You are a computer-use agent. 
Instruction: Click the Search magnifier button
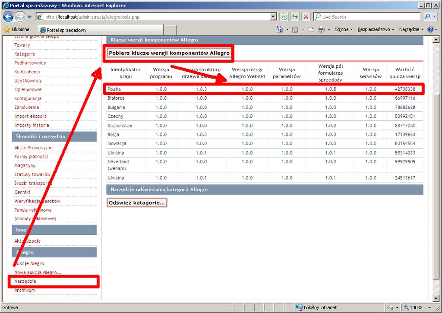[427, 17]
